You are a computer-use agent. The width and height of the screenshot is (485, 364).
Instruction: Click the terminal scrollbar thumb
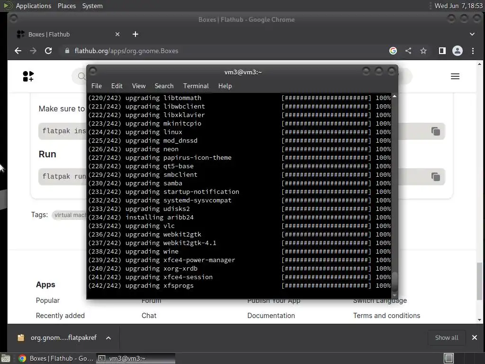[x=395, y=282]
